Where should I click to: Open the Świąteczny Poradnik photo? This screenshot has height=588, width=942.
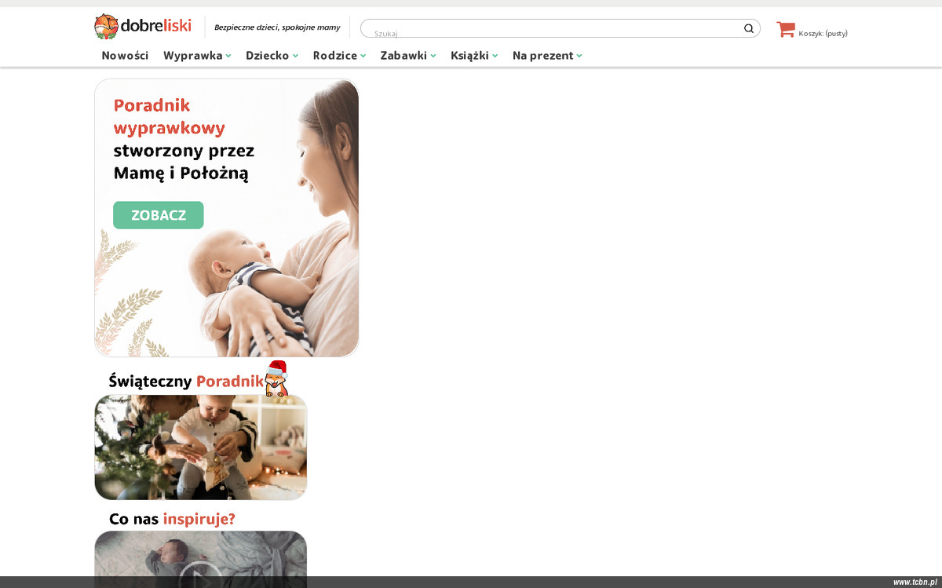(x=201, y=447)
